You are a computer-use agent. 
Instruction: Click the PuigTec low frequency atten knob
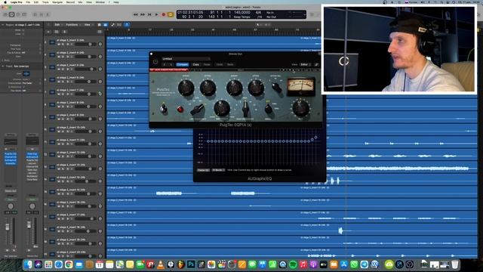tap(208, 88)
